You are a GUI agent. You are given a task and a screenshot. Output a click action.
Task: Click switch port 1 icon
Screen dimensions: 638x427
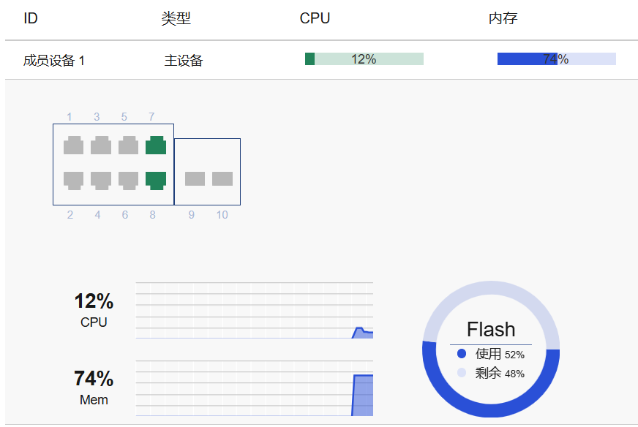(73, 146)
